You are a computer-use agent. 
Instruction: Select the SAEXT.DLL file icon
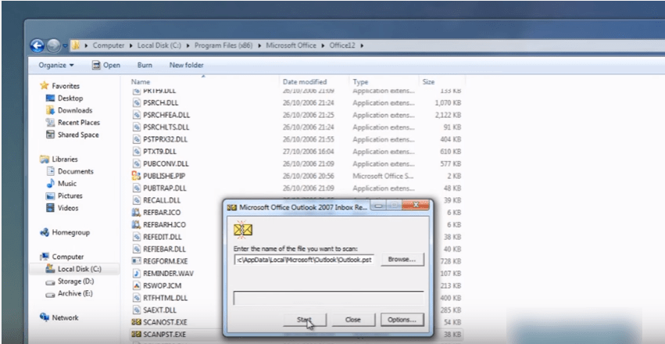[x=136, y=310]
